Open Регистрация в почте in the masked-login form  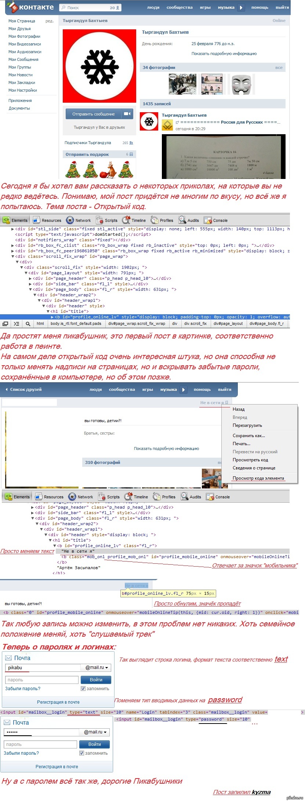point(57,767)
